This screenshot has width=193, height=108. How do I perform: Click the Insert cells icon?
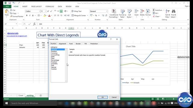click(x=136, y=11)
